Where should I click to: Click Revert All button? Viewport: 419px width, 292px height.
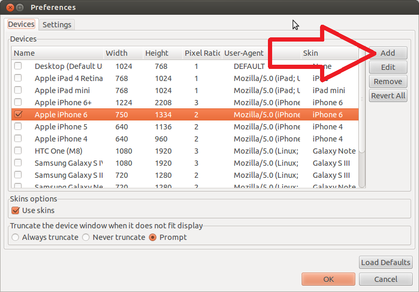tap(388, 96)
